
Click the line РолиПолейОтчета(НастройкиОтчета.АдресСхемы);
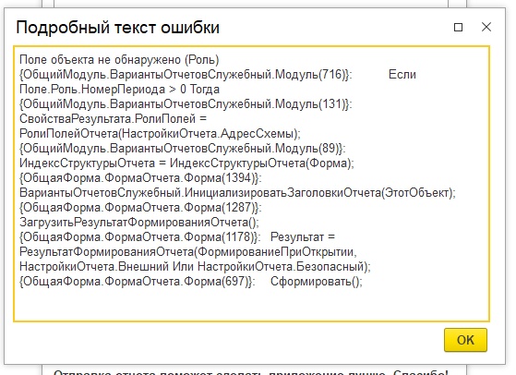160,134
